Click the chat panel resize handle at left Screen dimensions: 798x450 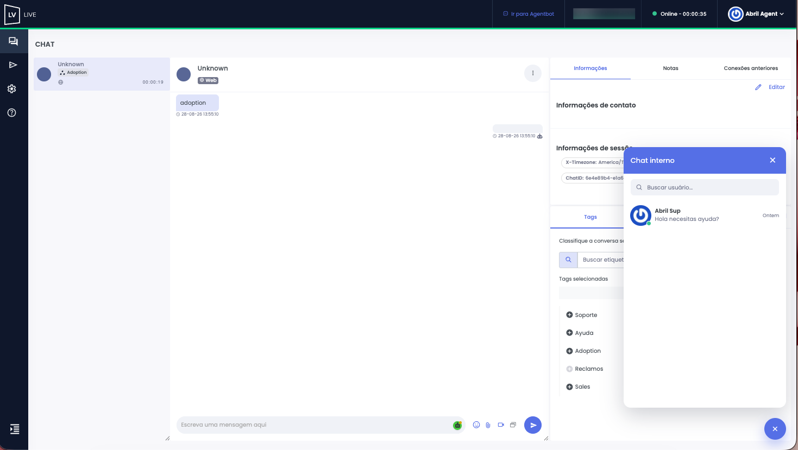[167, 438]
